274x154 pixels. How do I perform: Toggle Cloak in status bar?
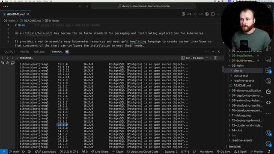click(118, 151)
